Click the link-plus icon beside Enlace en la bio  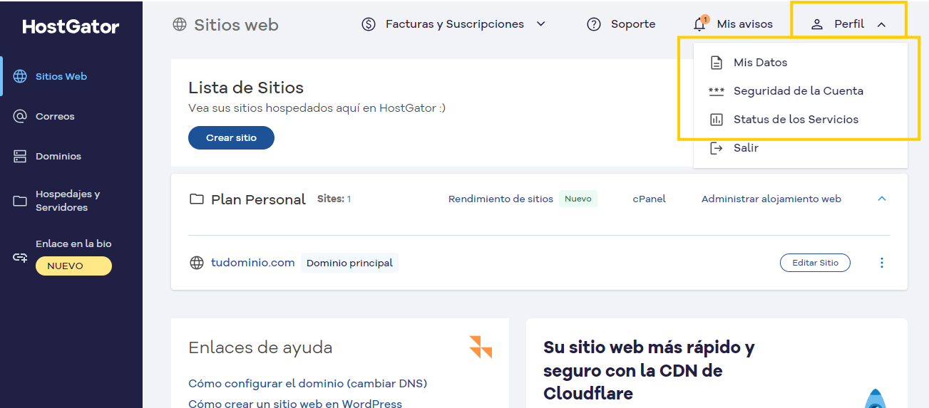(x=20, y=258)
